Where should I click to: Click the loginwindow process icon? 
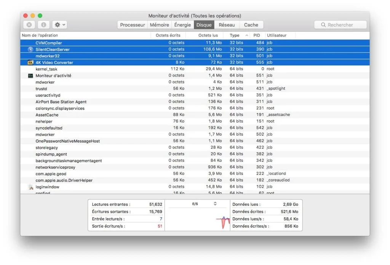pos(30,187)
